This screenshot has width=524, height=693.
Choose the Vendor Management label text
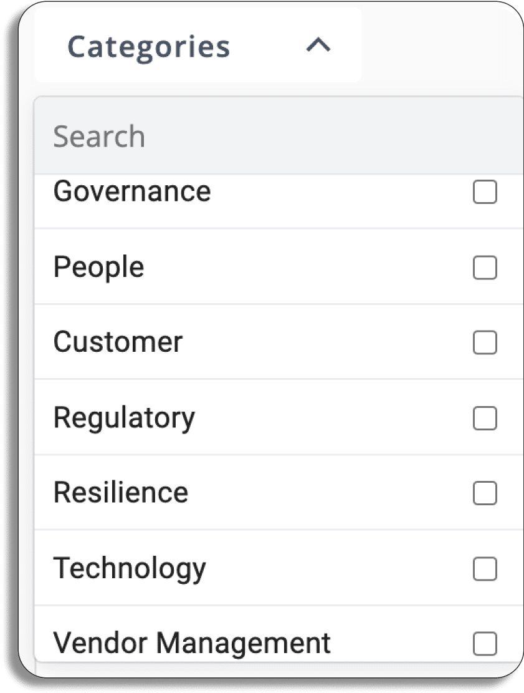point(191,643)
